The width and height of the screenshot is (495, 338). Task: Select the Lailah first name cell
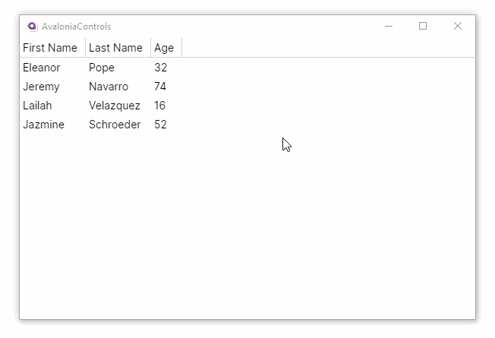click(x=37, y=106)
